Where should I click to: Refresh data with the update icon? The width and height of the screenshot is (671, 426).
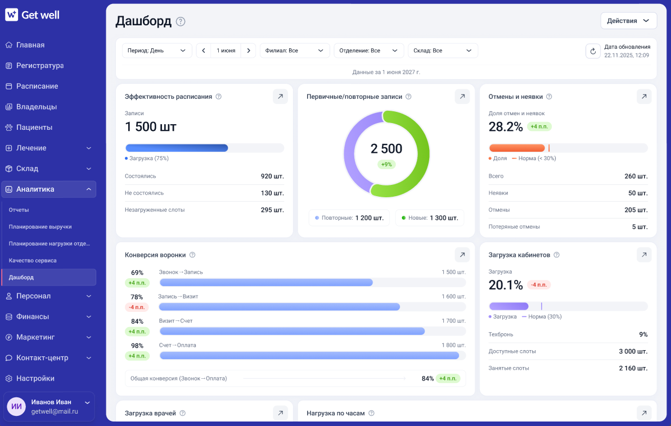pos(593,51)
